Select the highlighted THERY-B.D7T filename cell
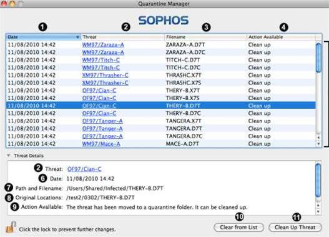The image size is (329, 237). click(x=183, y=106)
